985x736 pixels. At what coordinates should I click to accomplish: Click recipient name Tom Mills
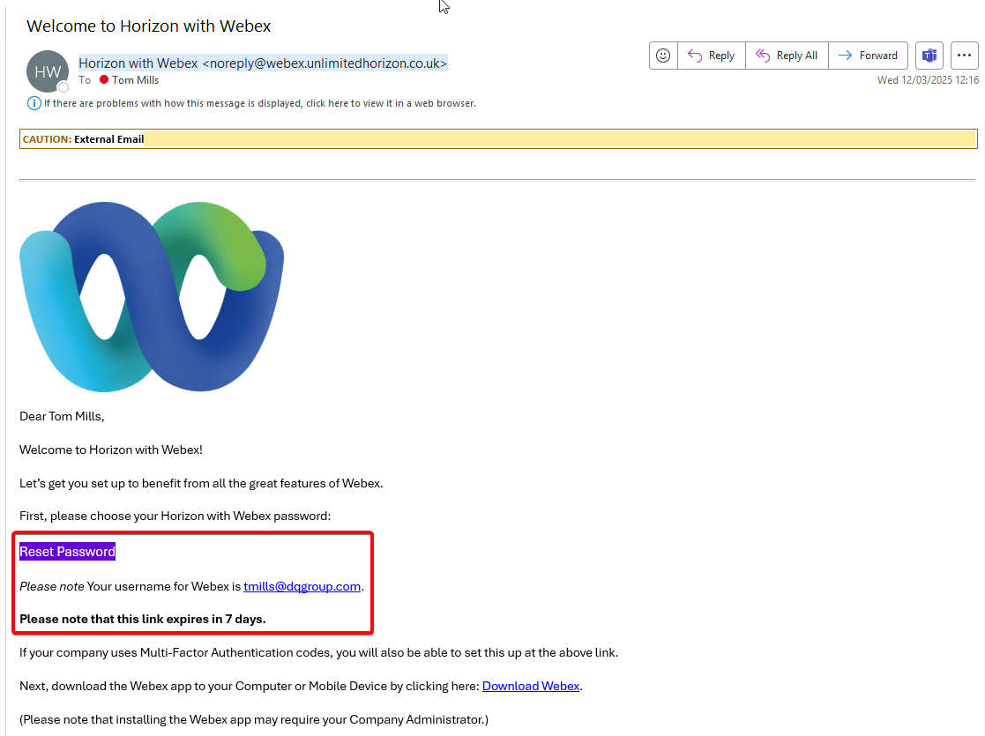coord(135,80)
